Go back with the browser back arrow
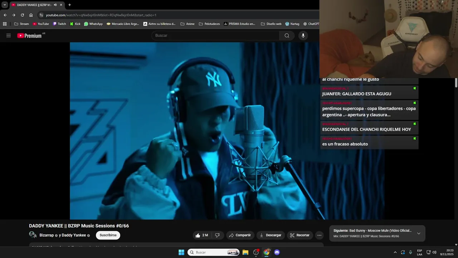Viewport: 458px width, 258px height. 5,15
